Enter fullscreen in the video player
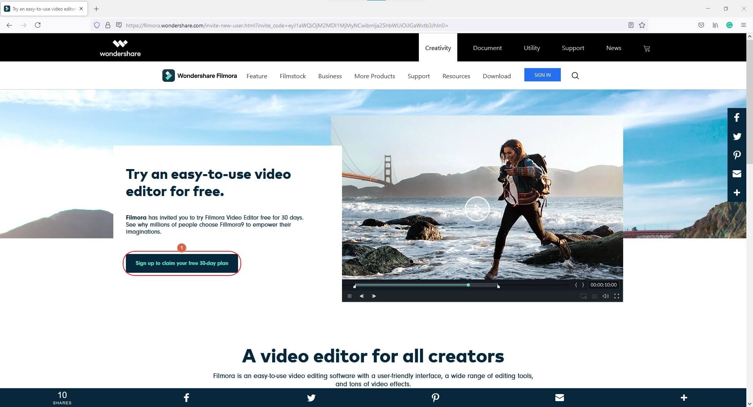 click(617, 296)
